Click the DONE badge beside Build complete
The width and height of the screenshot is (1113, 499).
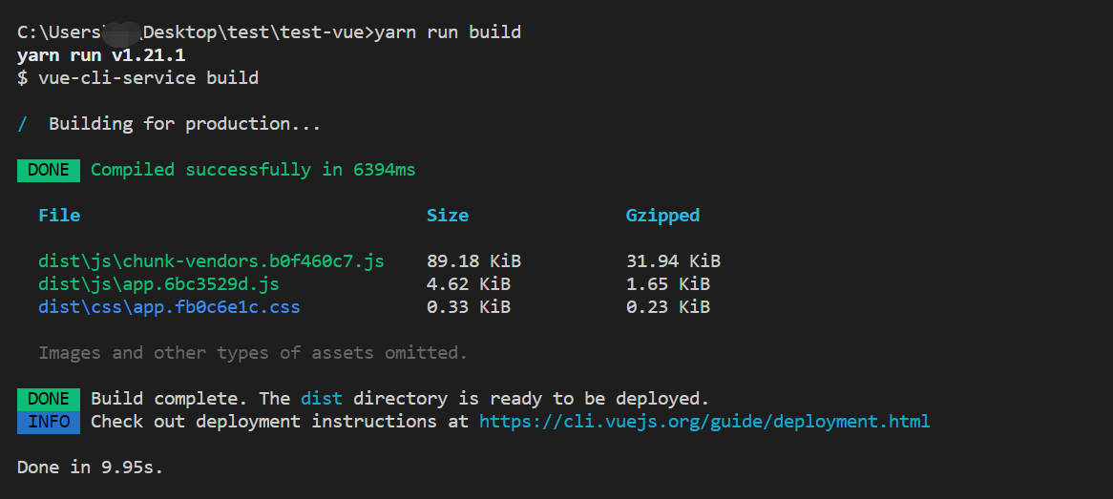coord(49,399)
